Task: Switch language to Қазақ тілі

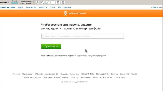Action: click(x=125, y=74)
